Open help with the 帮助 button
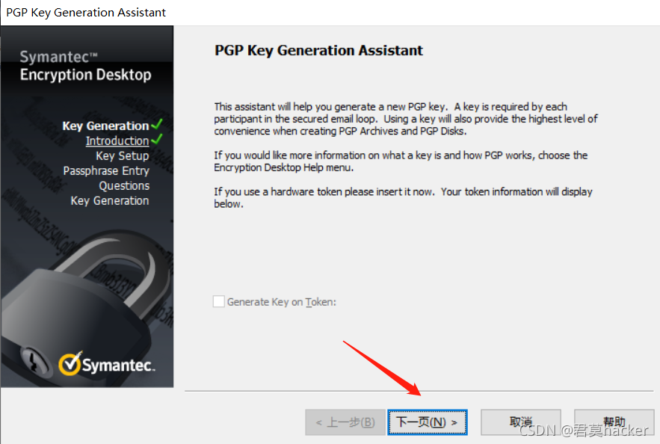Image resolution: width=660 pixels, height=444 pixels. tap(614, 422)
